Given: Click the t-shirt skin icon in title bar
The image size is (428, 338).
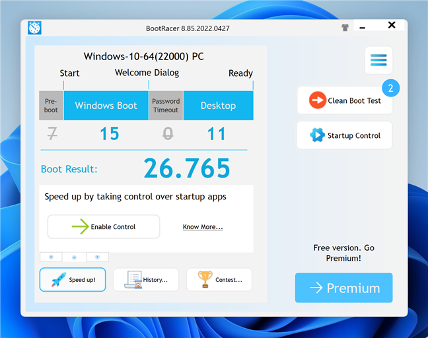Looking at the screenshot, I should (x=345, y=28).
